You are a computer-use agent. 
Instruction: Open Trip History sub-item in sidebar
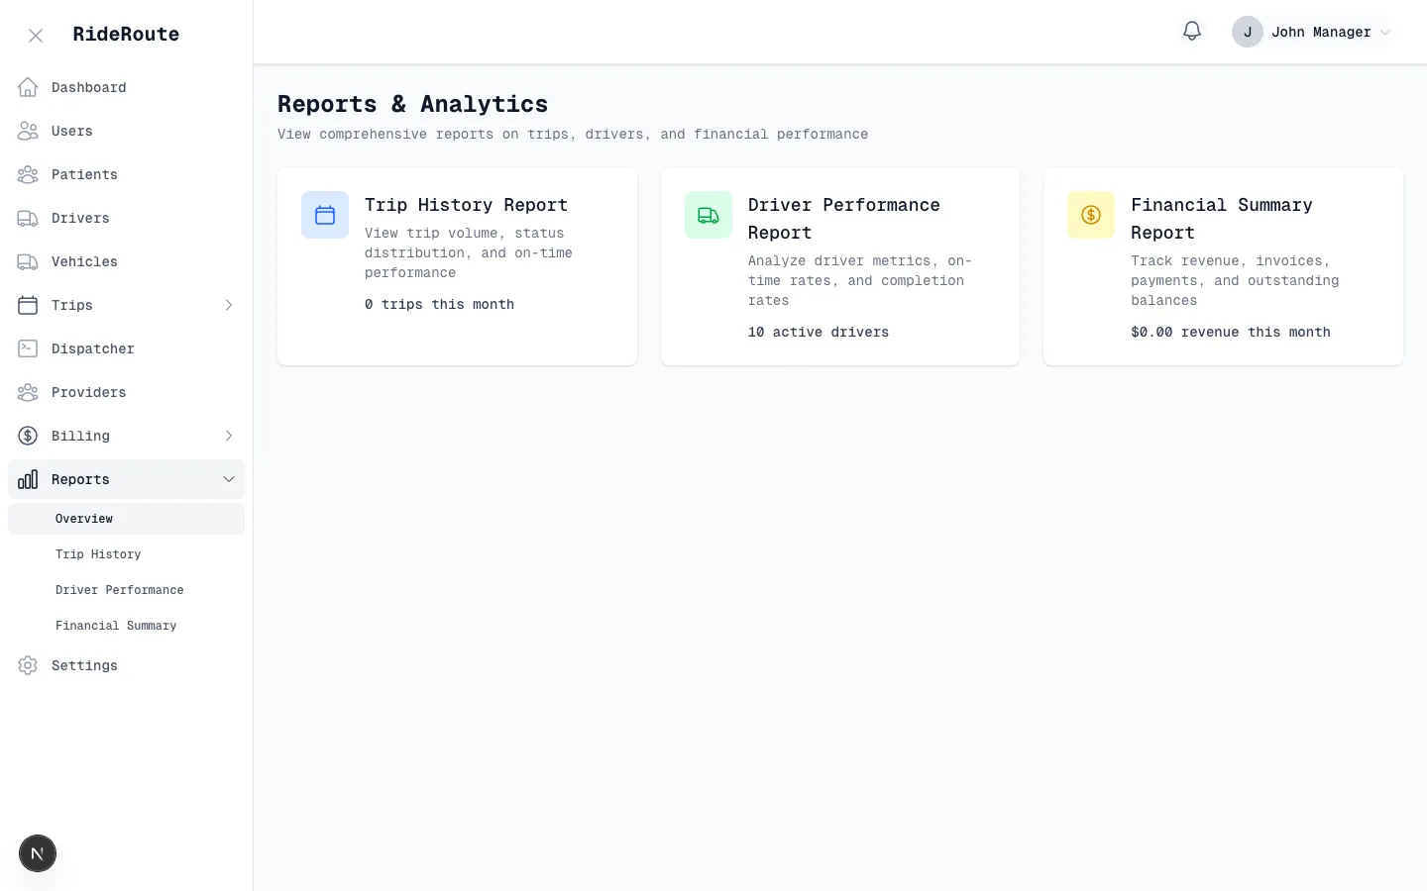pyautogui.click(x=126, y=554)
